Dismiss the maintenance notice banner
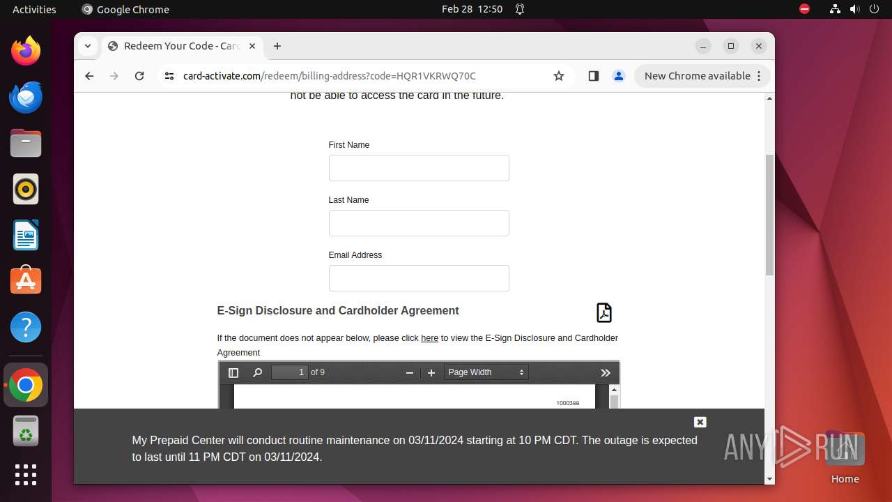Screen dimensions: 892x502 point(700,422)
